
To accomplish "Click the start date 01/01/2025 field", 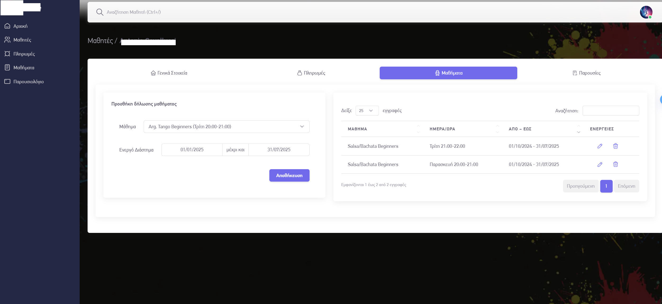I will point(192,150).
